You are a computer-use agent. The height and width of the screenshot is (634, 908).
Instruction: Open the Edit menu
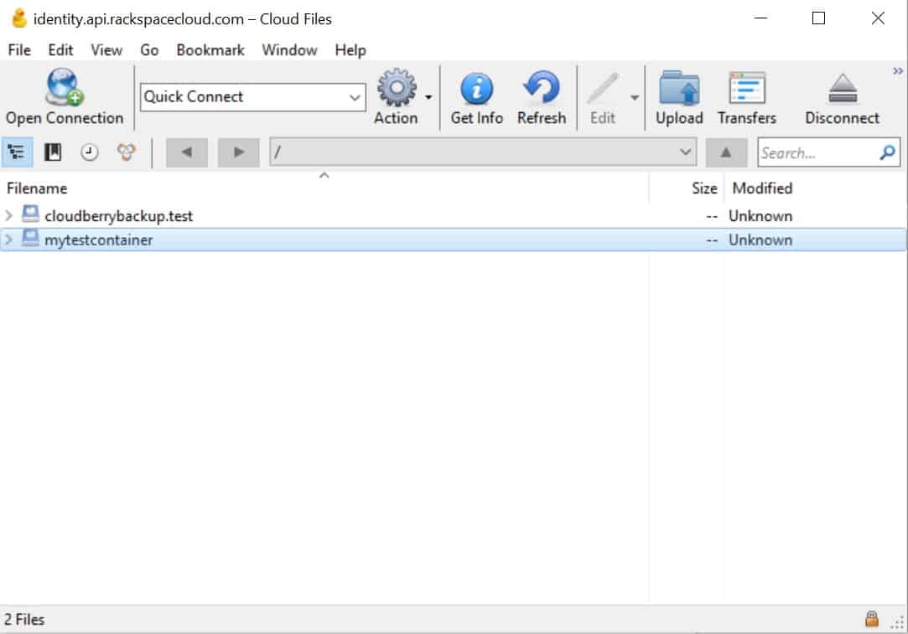(x=60, y=50)
